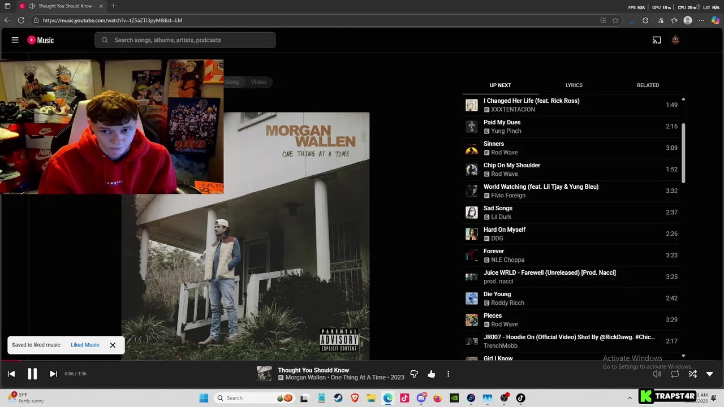Open YouTube Music account avatar menu

click(x=675, y=40)
